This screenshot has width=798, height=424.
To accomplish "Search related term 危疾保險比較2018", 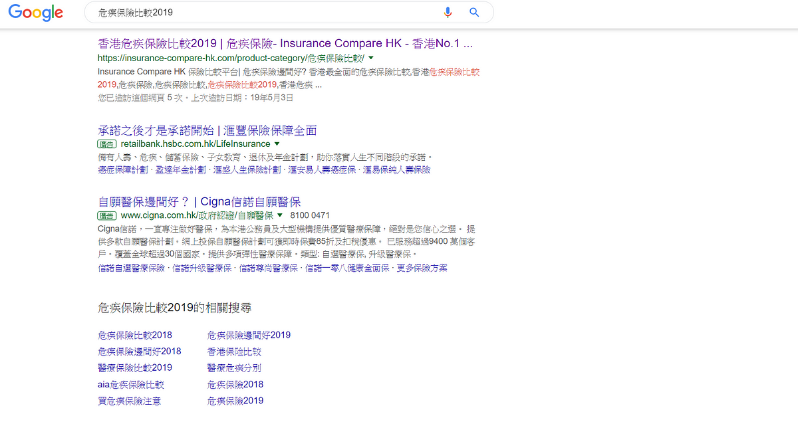I will [x=135, y=336].
